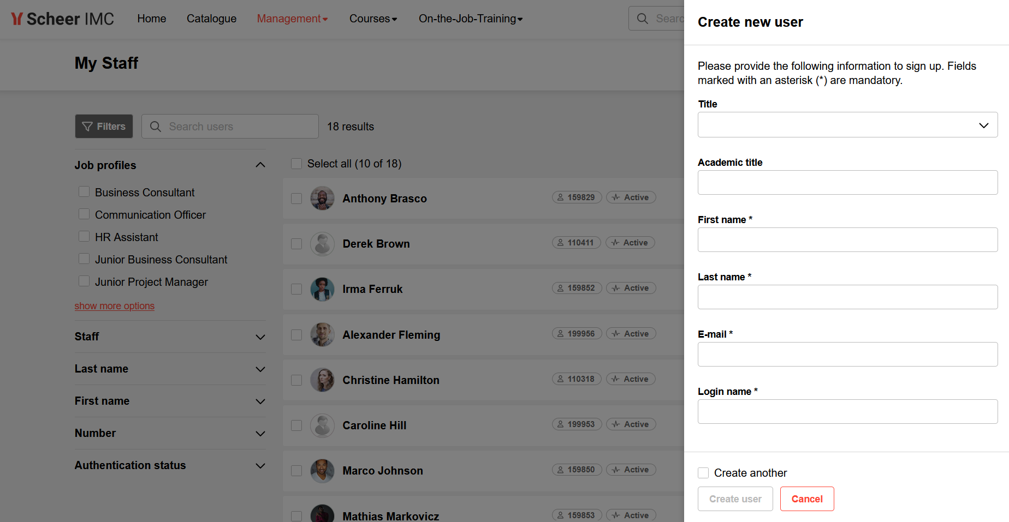Screen dimensions: 1009x522
Task: Check the Business Consultant job profile
Action: coord(84,192)
